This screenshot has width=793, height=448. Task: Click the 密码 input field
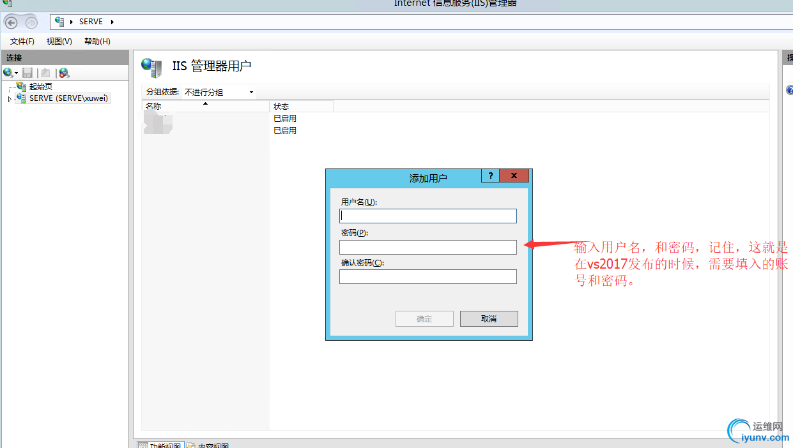[x=427, y=247]
